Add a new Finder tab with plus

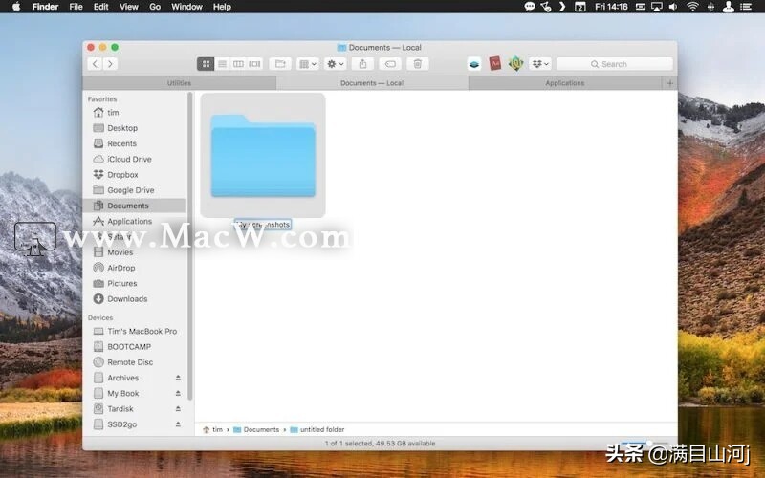(x=669, y=83)
